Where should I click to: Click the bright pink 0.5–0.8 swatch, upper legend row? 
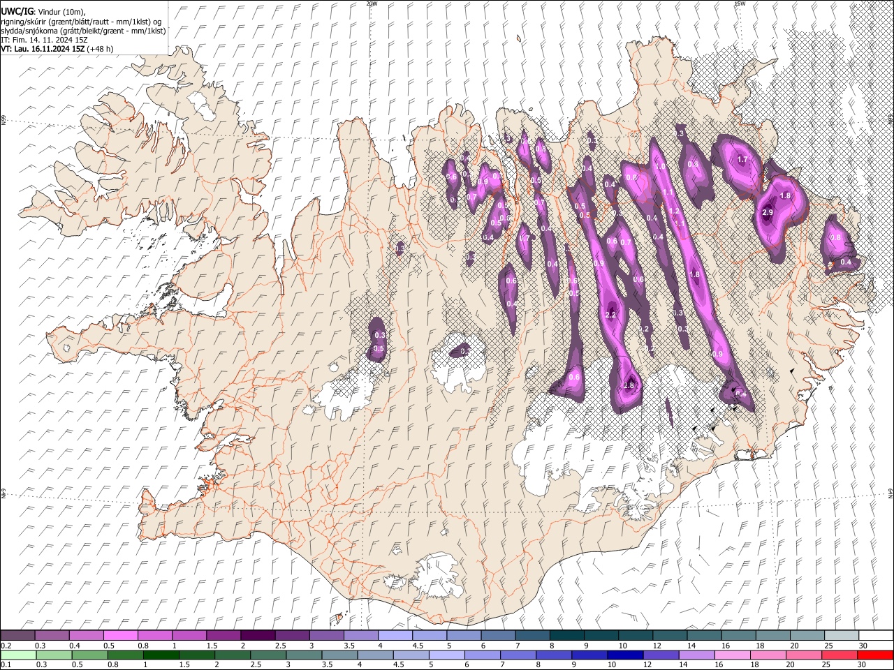(121, 636)
